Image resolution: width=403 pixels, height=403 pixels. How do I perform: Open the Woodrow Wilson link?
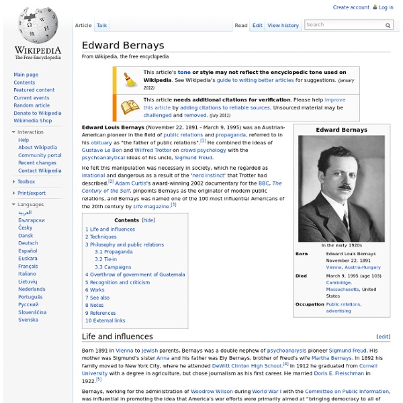[212, 392]
